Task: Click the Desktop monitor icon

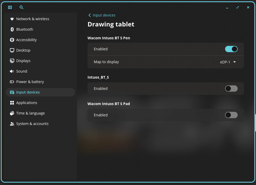Action: 12,50
